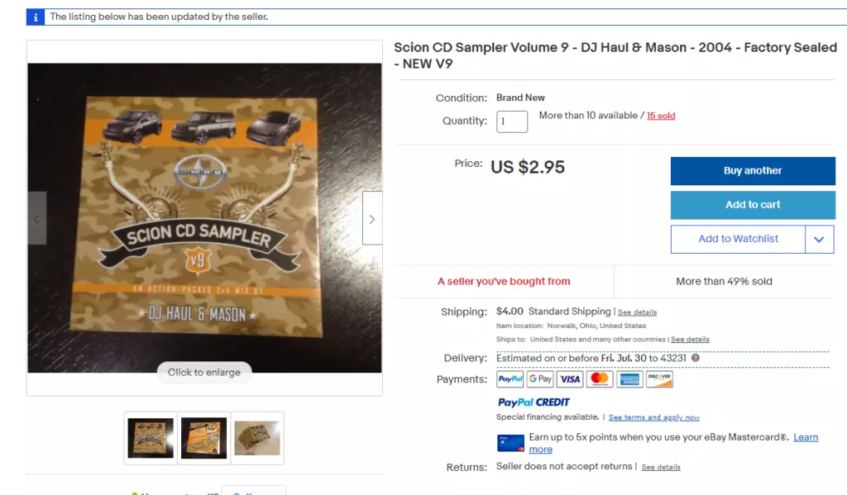Click the blue info icon in the notice bar

click(x=36, y=17)
